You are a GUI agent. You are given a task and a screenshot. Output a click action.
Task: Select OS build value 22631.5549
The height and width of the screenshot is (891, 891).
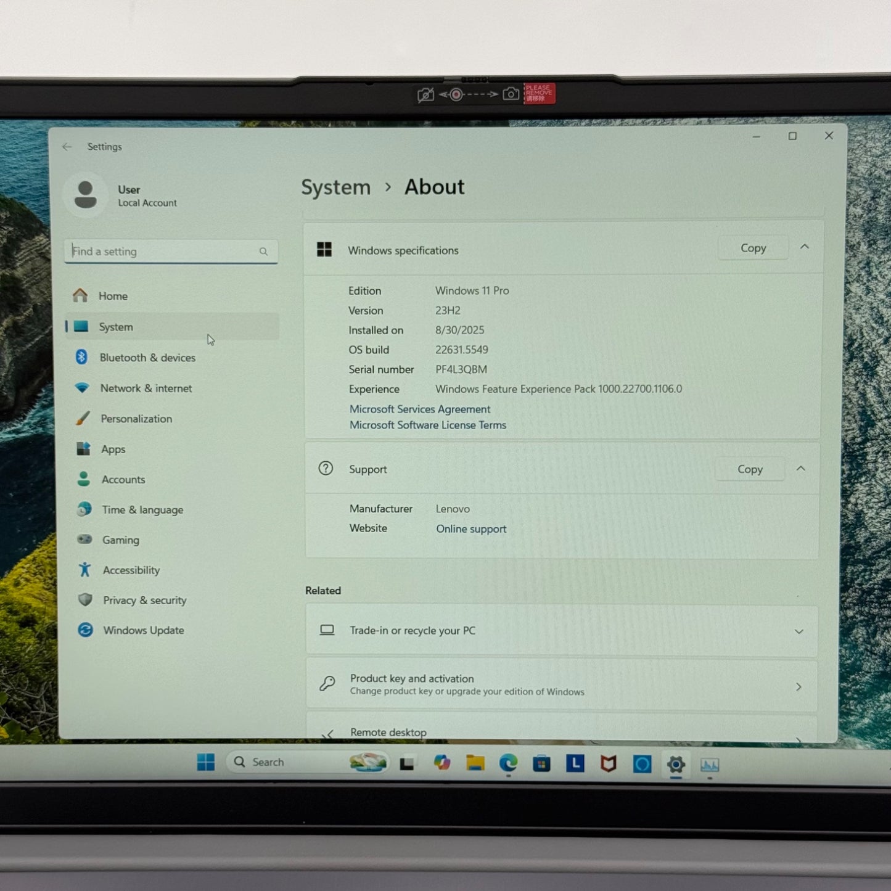[x=462, y=350]
